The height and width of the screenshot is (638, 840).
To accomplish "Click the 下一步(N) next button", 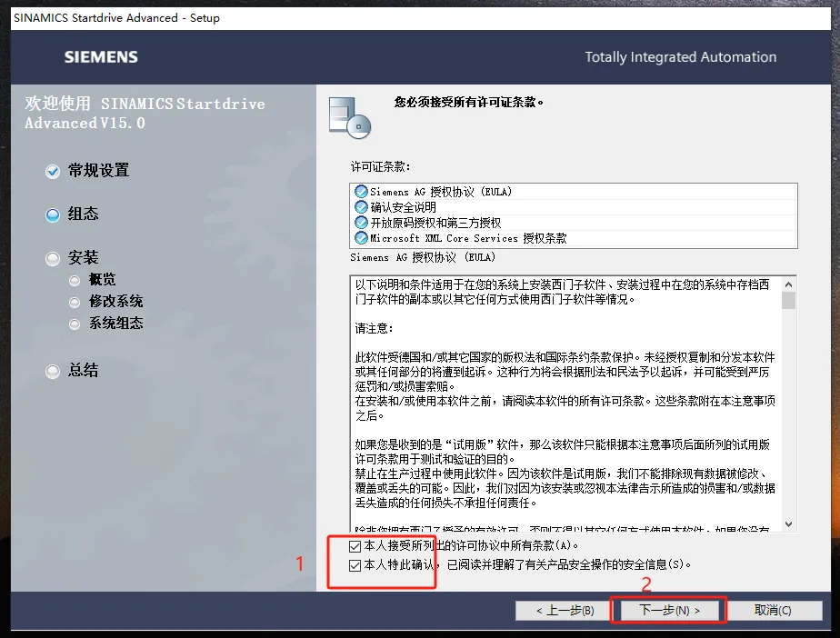I will [668, 610].
